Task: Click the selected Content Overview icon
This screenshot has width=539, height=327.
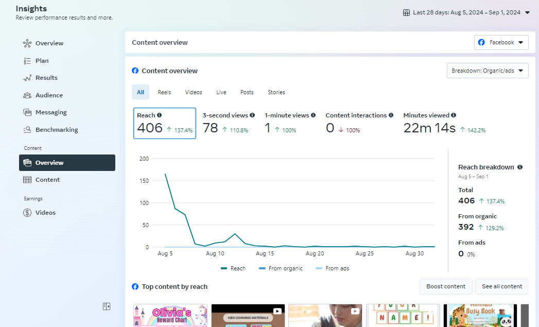Action: click(27, 163)
